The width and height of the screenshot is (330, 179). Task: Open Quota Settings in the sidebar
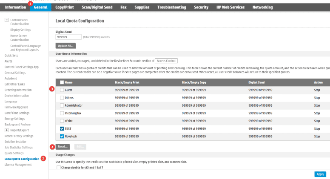coord(14,153)
